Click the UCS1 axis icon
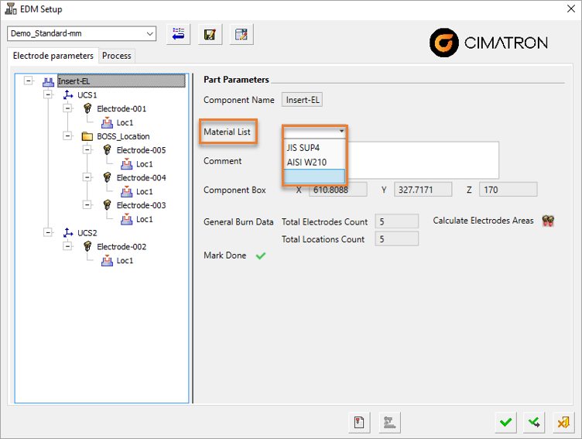Viewport: 582px width, 439px height. click(x=68, y=94)
